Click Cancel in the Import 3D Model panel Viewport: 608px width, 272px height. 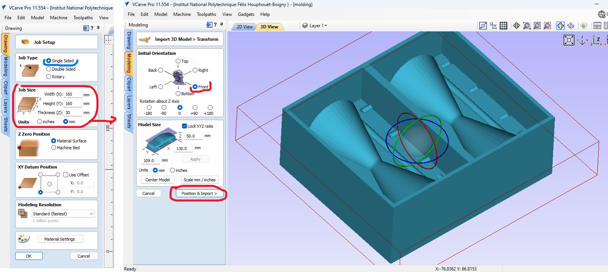148,193
